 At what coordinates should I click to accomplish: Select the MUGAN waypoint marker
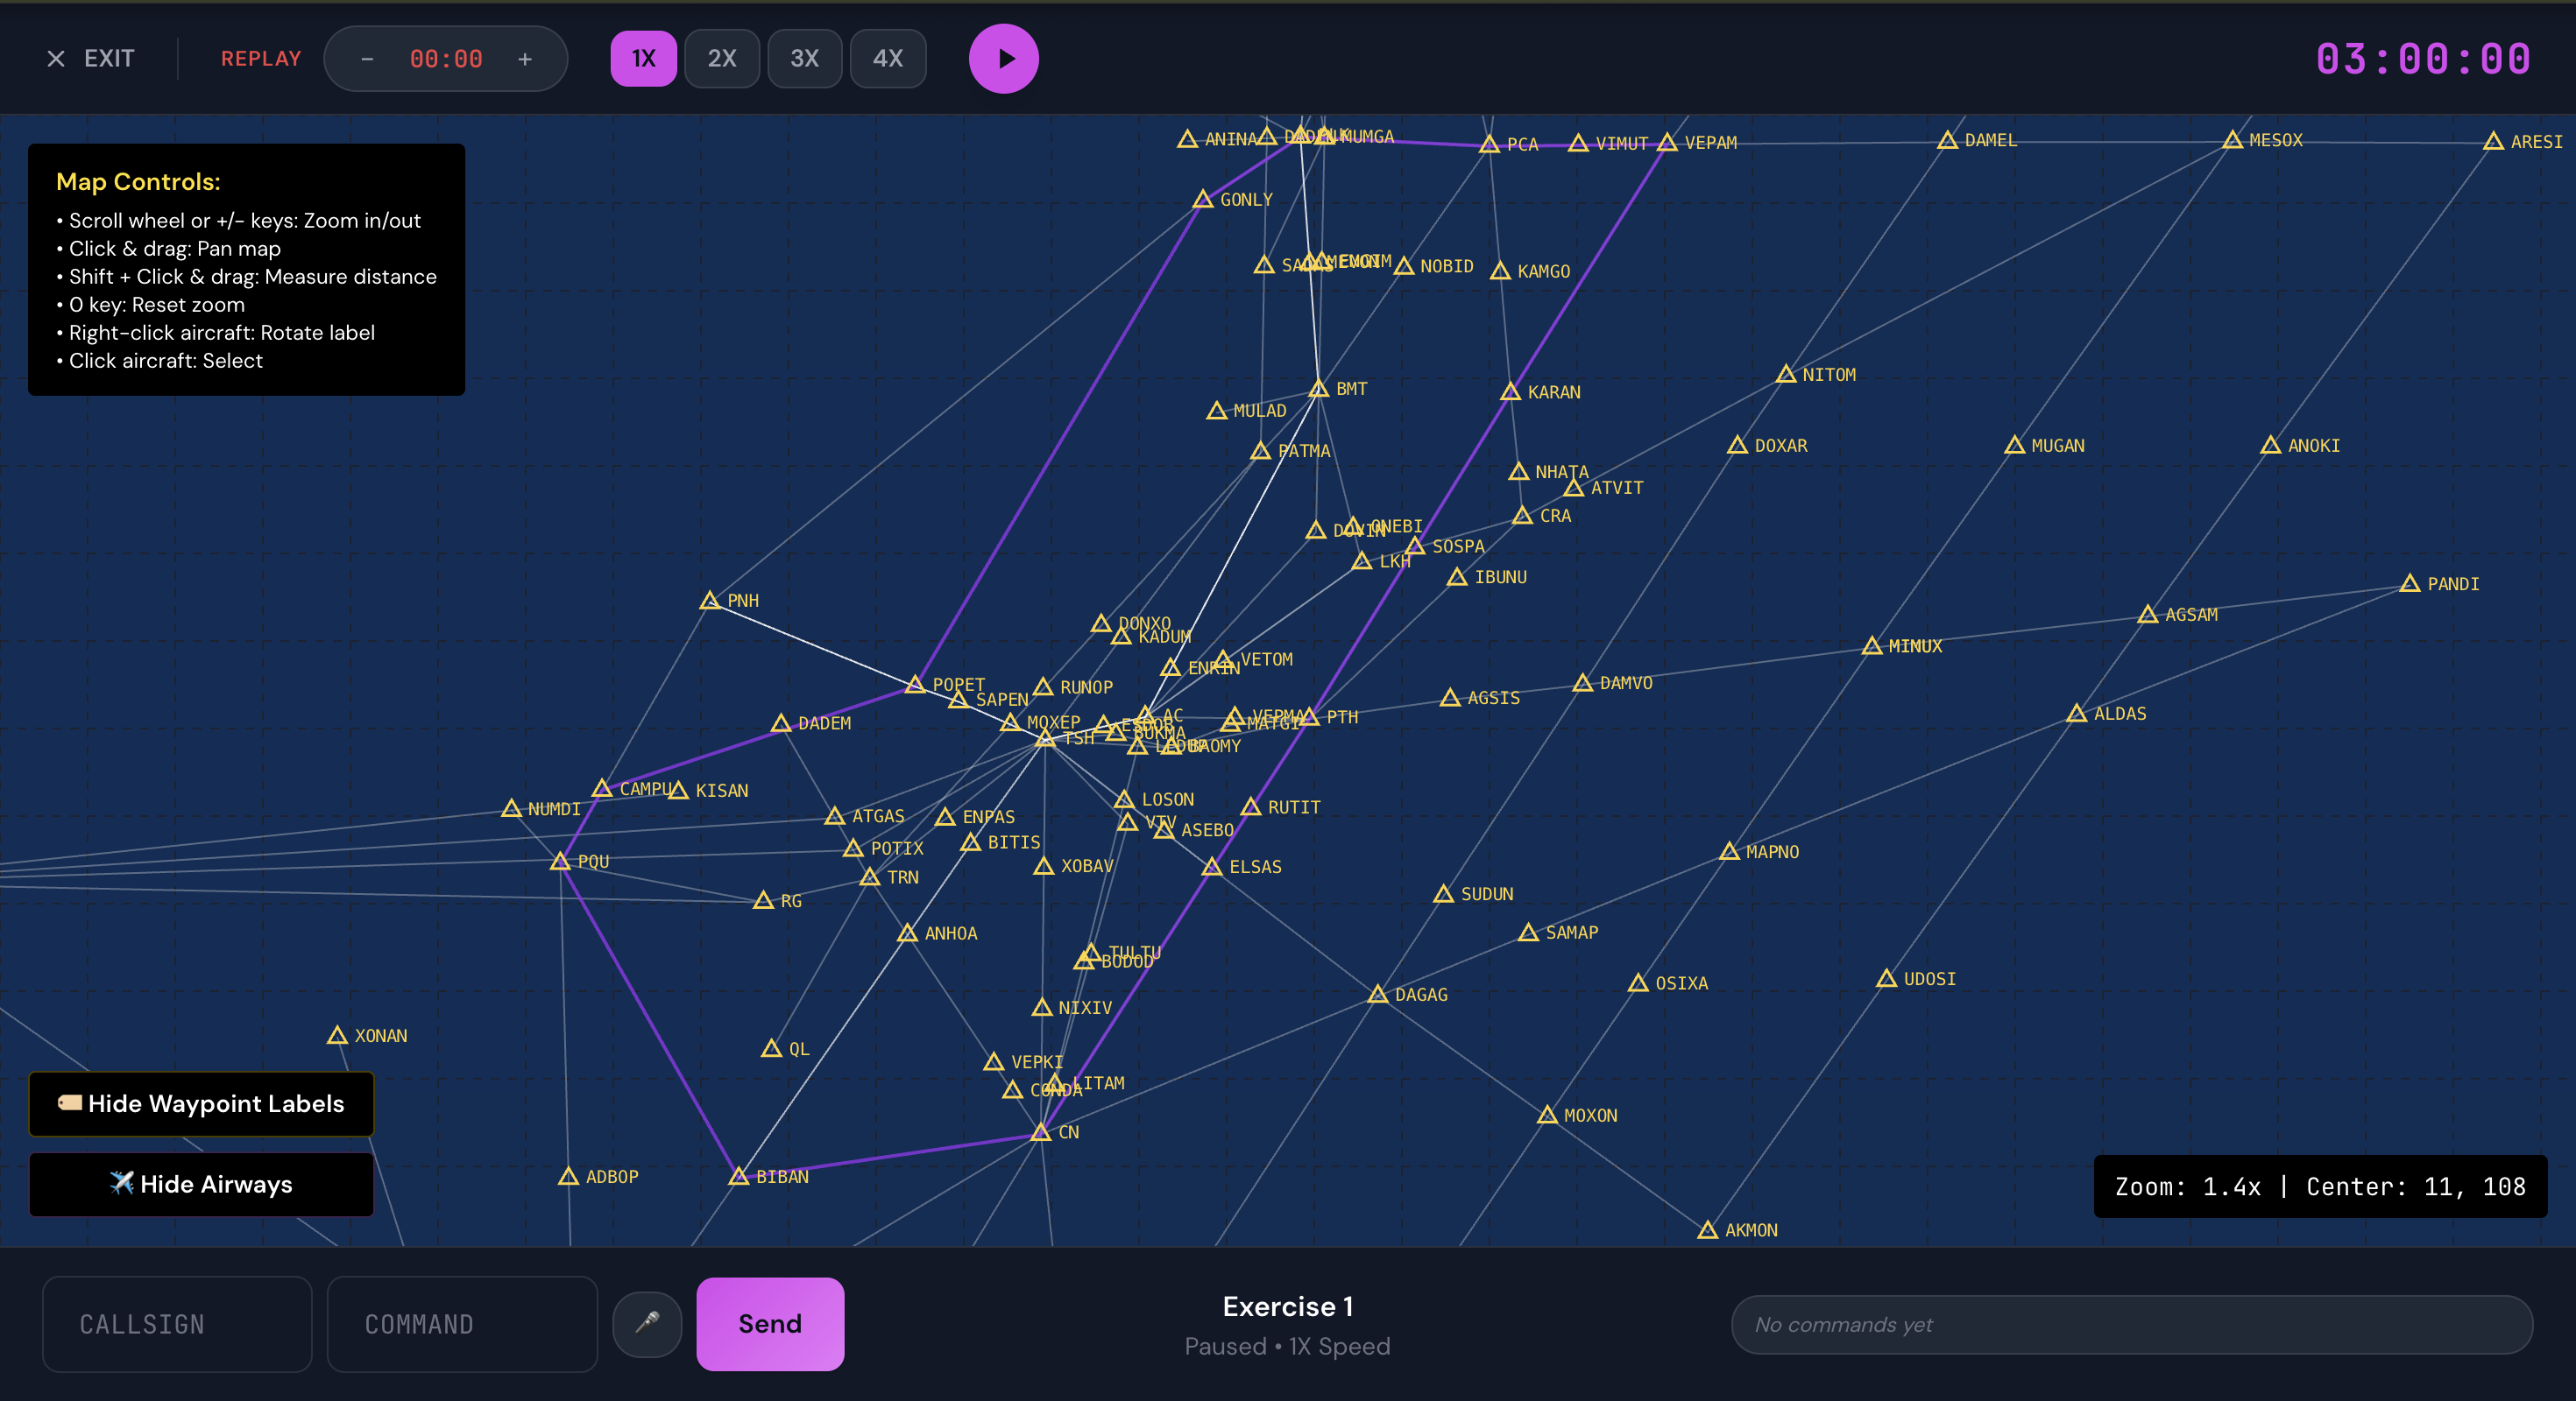coord(2015,446)
